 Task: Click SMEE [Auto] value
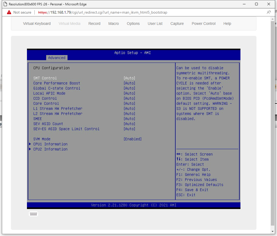[x=129, y=119]
